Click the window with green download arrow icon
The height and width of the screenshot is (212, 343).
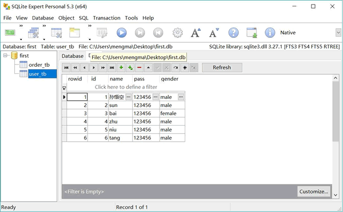252,33
